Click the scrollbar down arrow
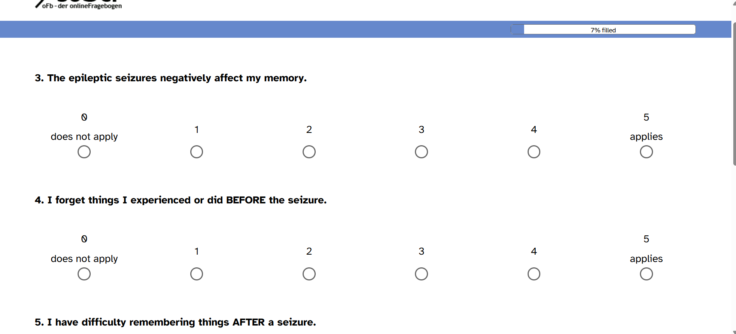 point(734,332)
